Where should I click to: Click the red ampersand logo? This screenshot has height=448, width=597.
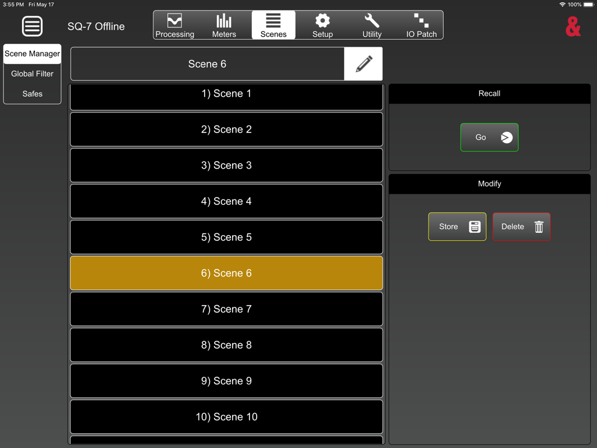573,26
